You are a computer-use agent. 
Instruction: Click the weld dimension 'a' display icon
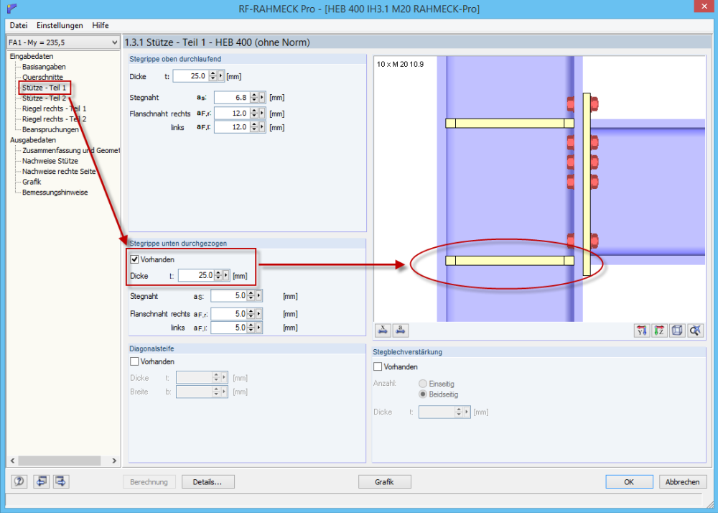coord(401,330)
